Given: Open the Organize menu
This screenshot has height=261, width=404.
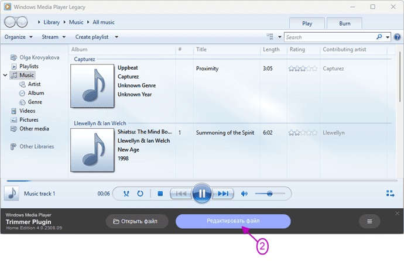Looking at the screenshot, I should (x=18, y=37).
